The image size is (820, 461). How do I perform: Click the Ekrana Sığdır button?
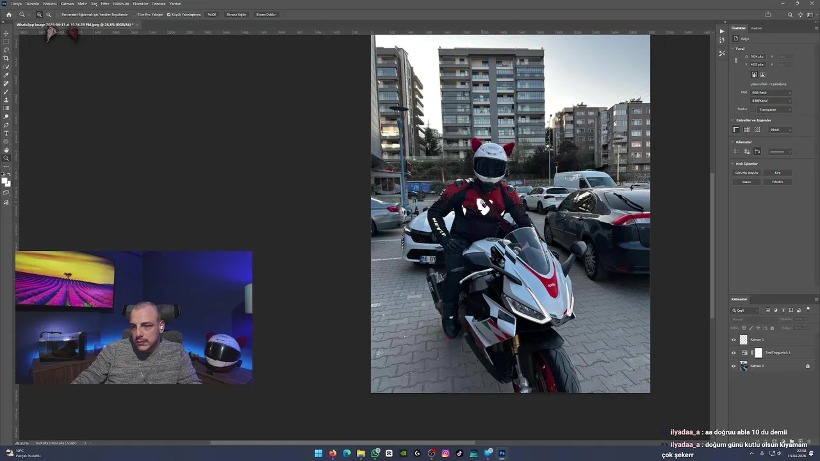(x=236, y=14)
